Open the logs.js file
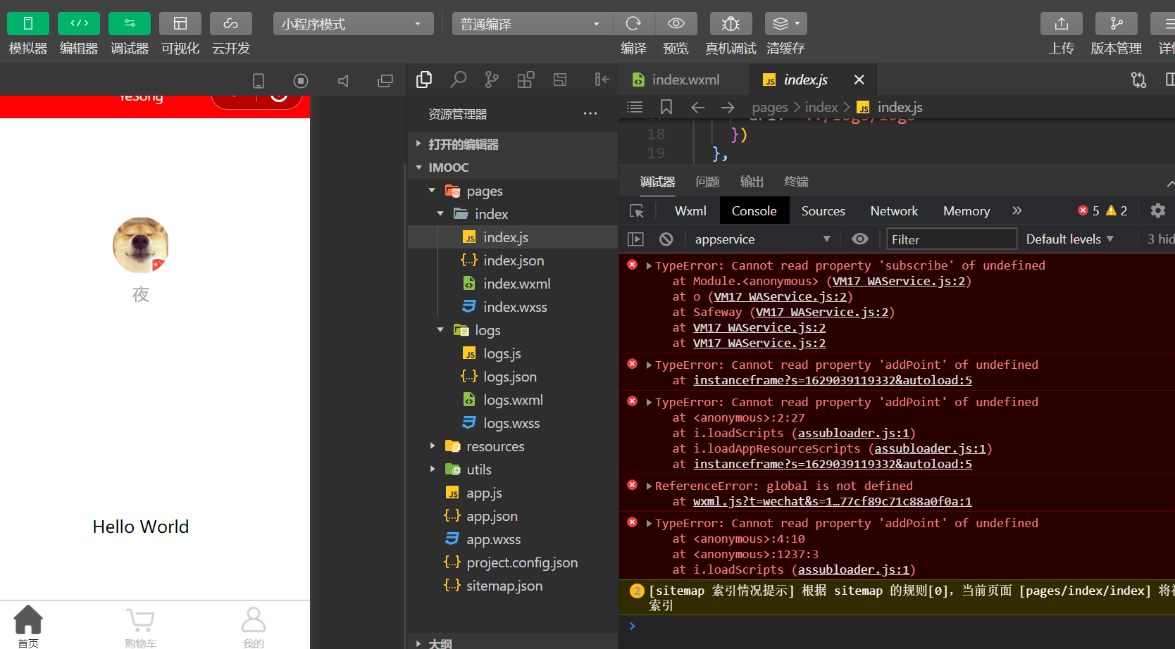This screenshot has width=1175, height=649. point(513,353)
